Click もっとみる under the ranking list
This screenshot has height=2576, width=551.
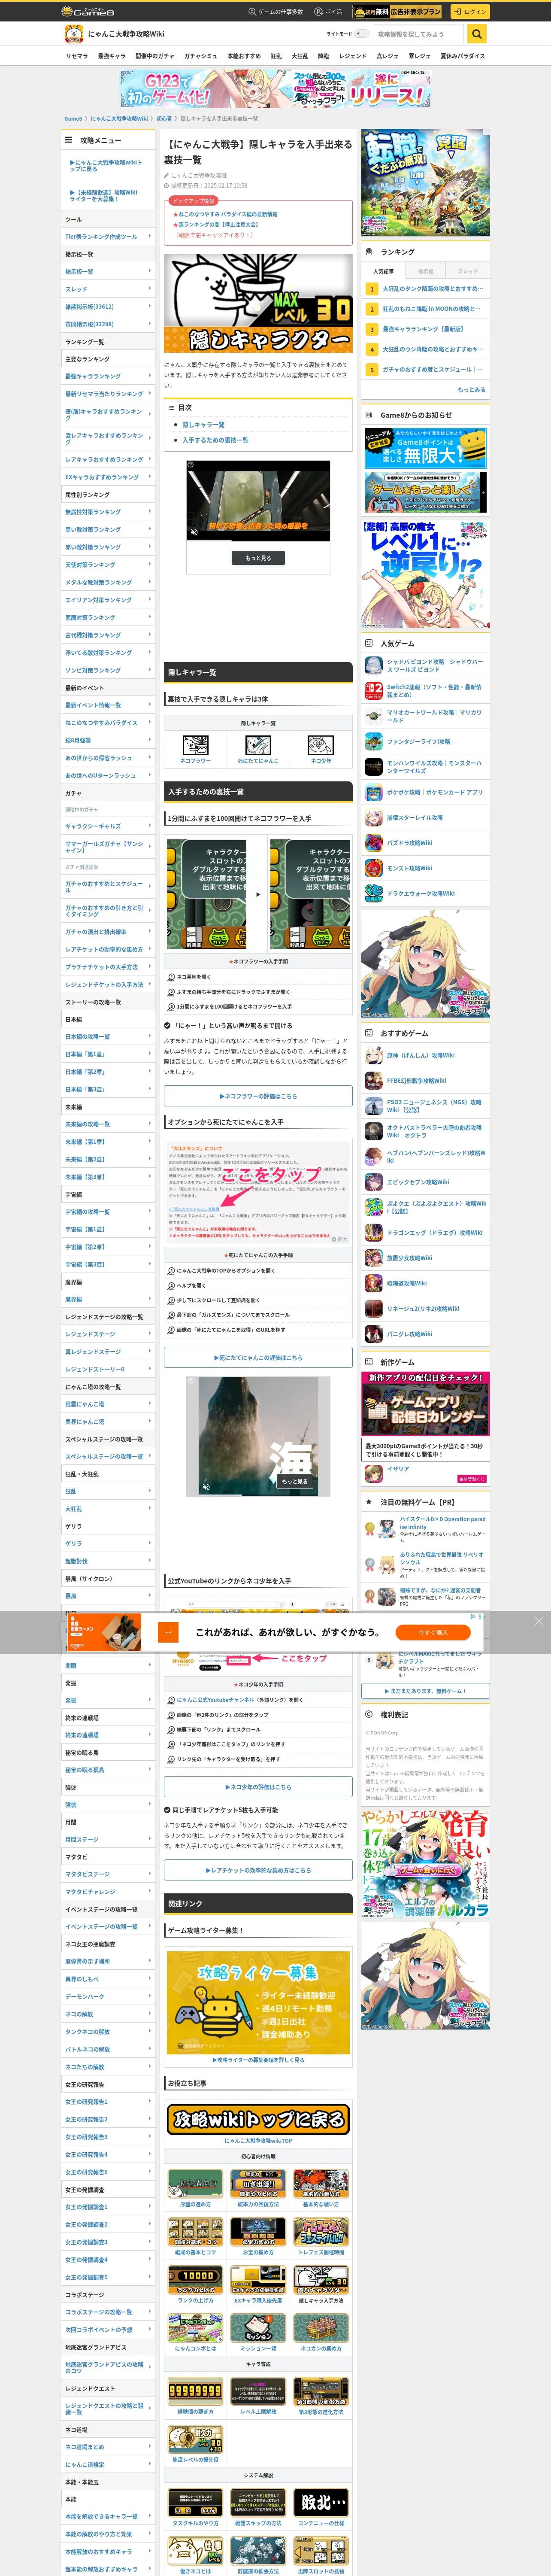472,389
